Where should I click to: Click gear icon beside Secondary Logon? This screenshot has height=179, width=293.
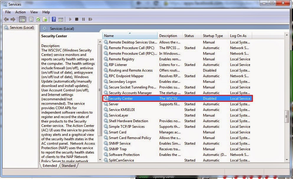click(x=106, y=81)
